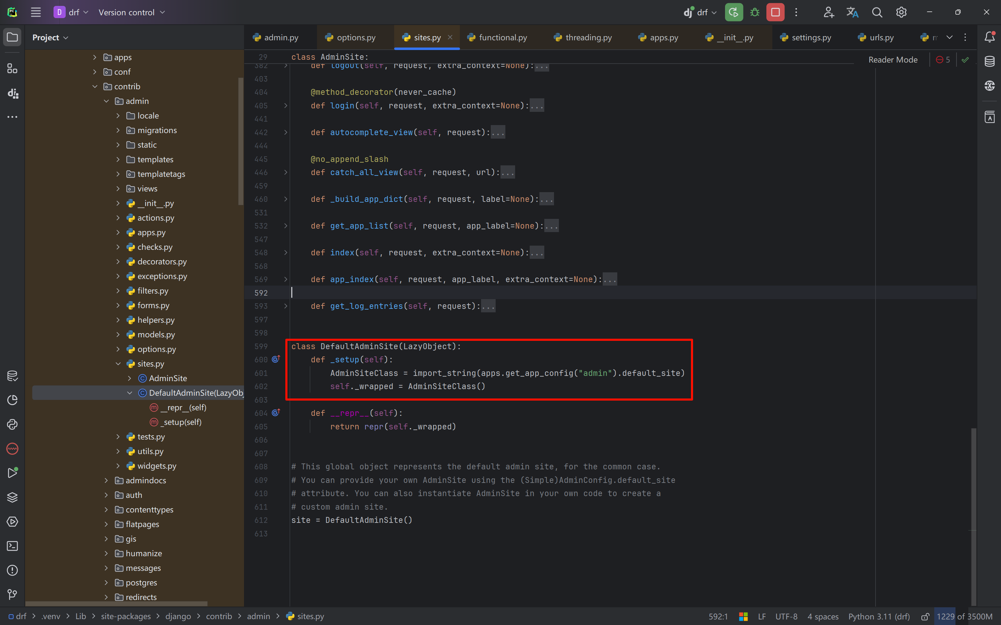Screen dimensions: 1001x625
Task: Unfold the get_log_entries method
Action: tap(286, 306)
